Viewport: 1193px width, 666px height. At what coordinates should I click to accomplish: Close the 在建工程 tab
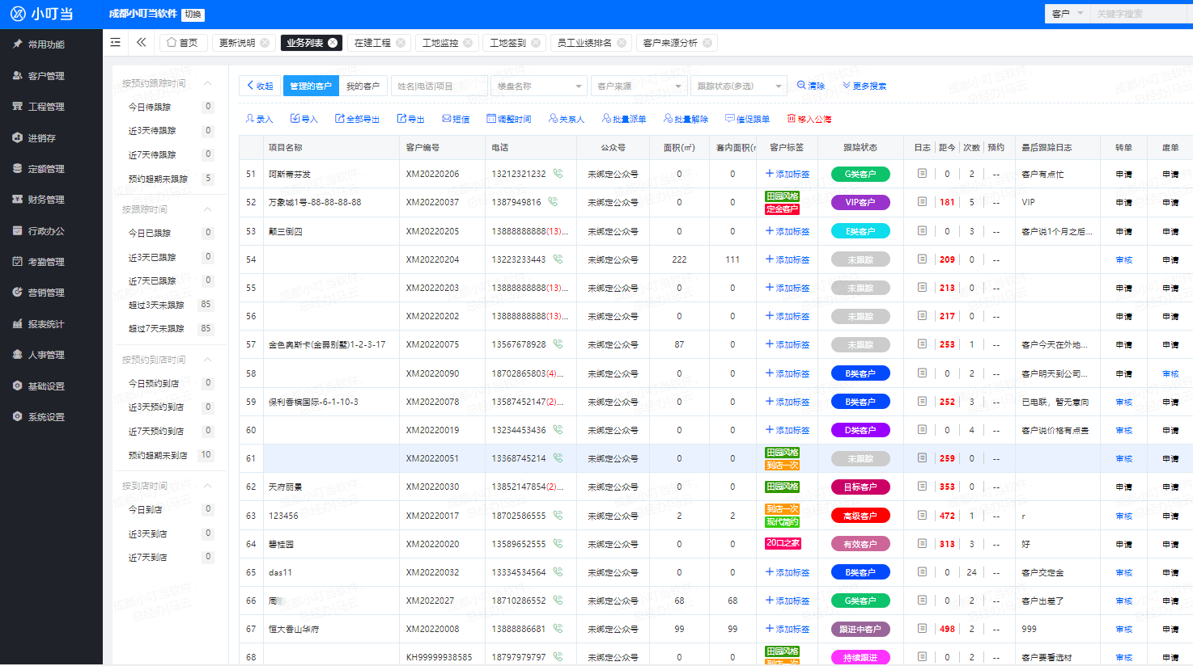coord(401,43)
